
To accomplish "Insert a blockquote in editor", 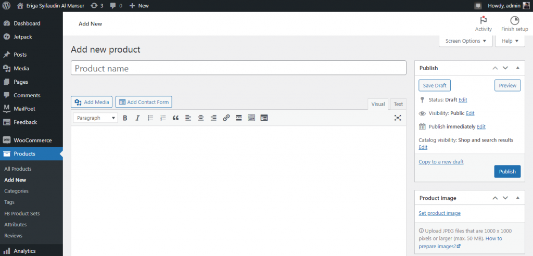I will coord(175,118).
